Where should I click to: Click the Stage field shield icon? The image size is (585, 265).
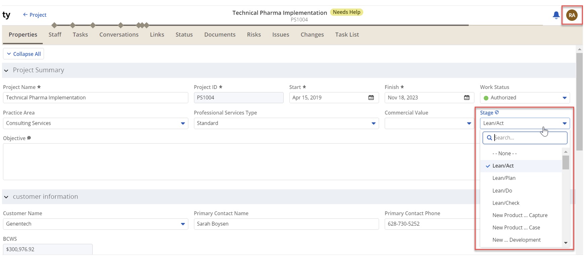pos(497,112)
